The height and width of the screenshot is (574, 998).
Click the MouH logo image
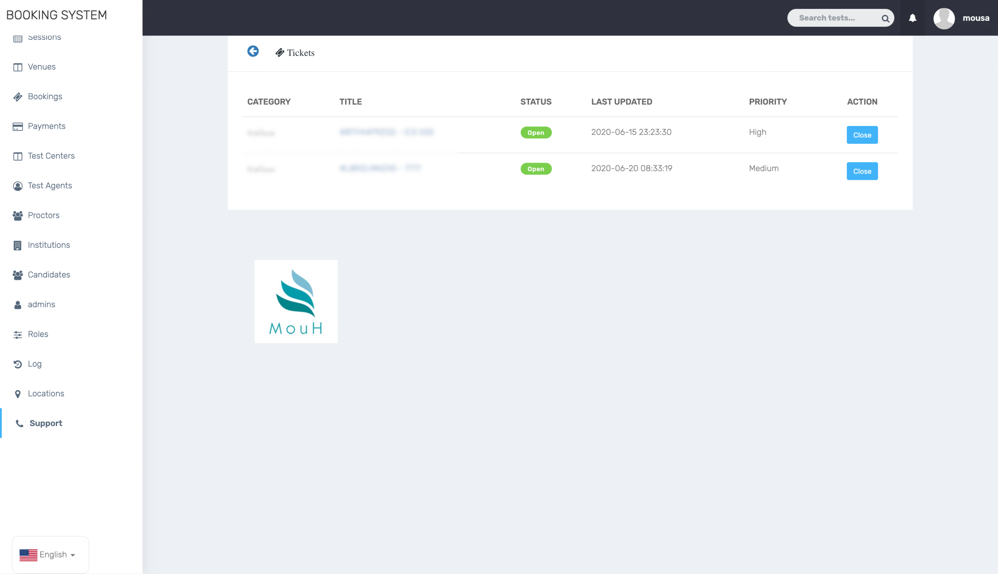pos(296,301)
